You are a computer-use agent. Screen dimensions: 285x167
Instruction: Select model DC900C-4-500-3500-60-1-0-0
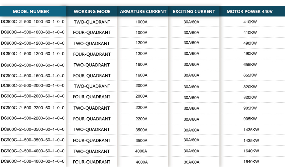point(33,140)
